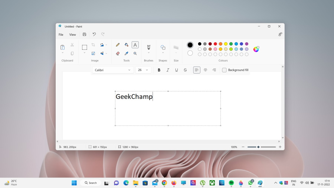Click the Rotate icon

[102, 45]
